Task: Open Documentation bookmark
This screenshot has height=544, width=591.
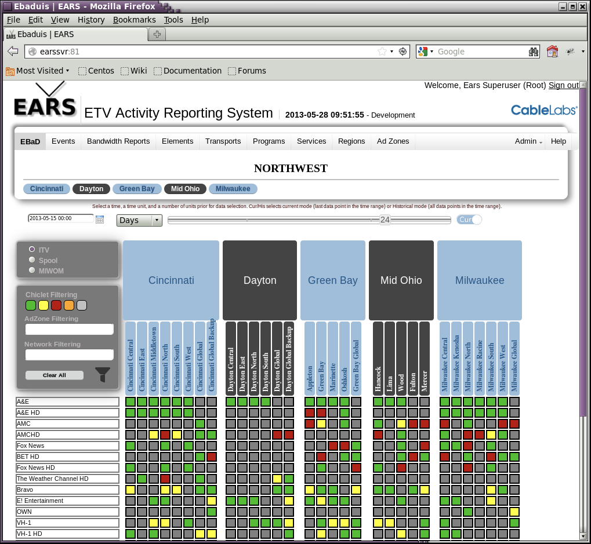Action: point(188,71)
